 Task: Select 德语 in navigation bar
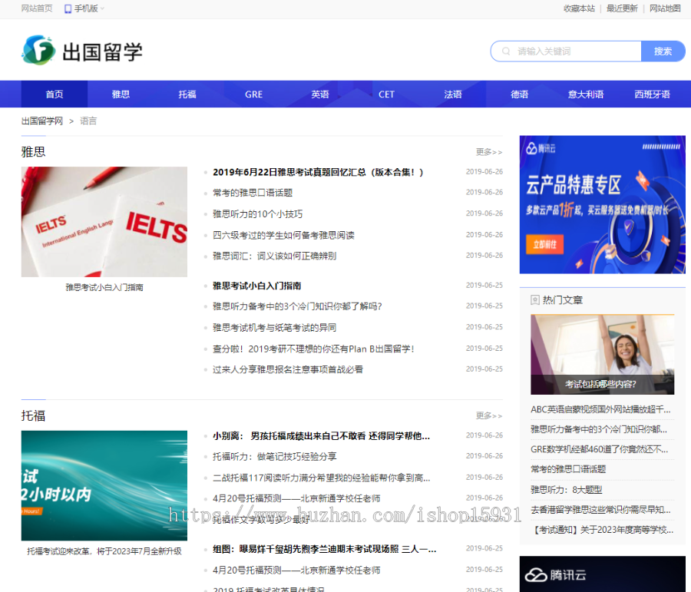tap(520, 94)
